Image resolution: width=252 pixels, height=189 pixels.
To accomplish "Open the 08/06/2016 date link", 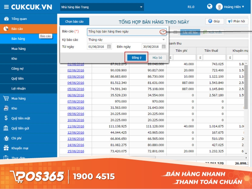I will pyautogui.click(x=76, y=107).
